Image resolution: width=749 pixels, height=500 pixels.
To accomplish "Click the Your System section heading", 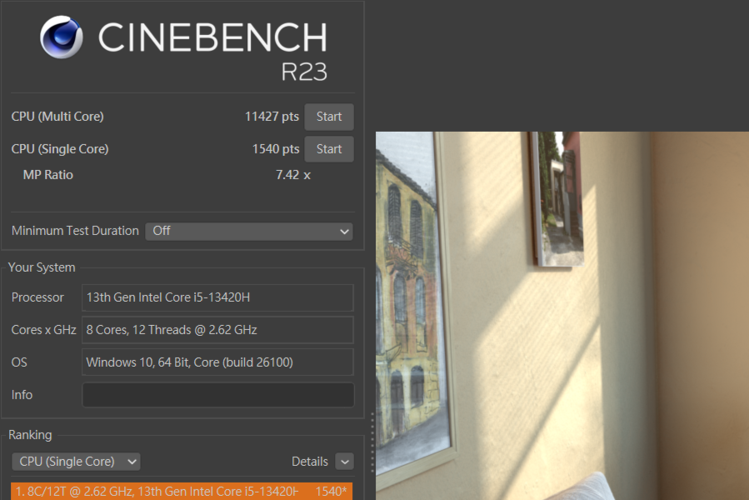I will [42, 267].
